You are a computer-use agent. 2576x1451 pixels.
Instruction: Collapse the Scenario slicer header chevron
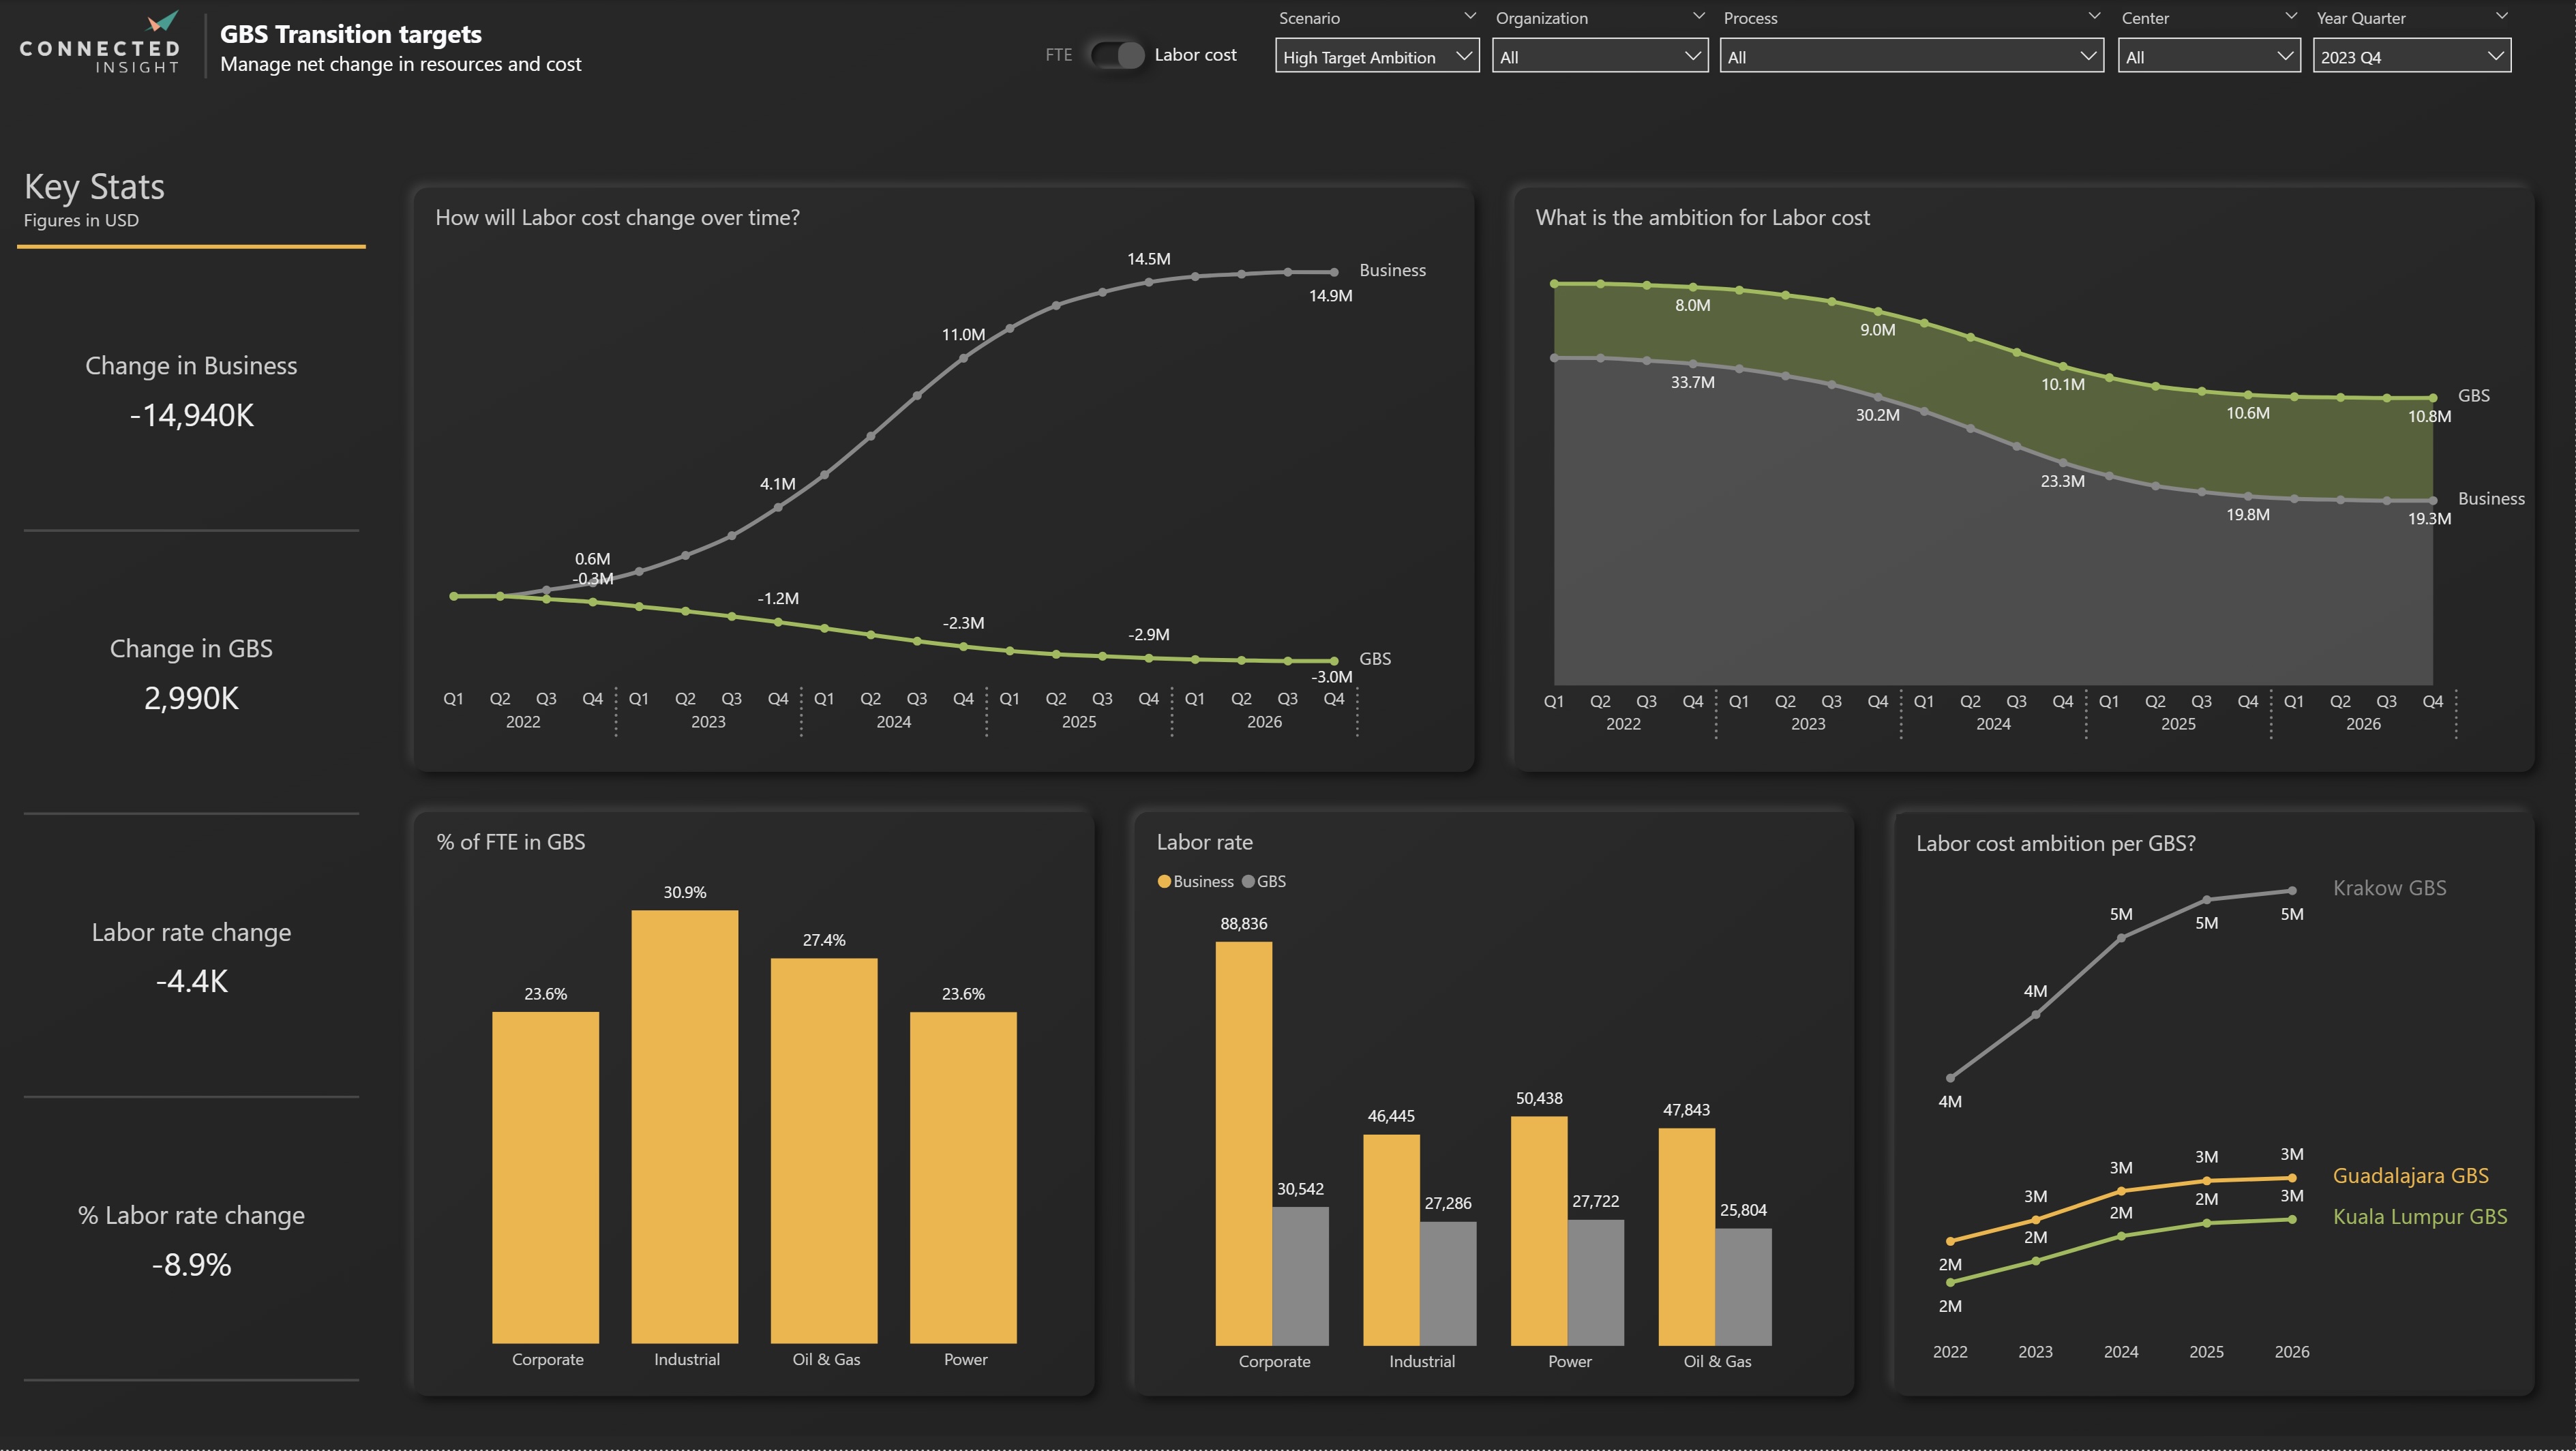pyautogui.click(x=1469, y=16)
